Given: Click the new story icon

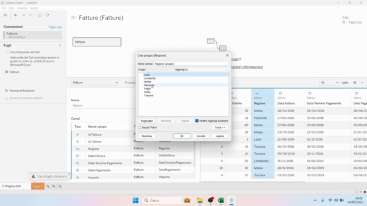Looking at the screenshot, I should coord(60,186).
